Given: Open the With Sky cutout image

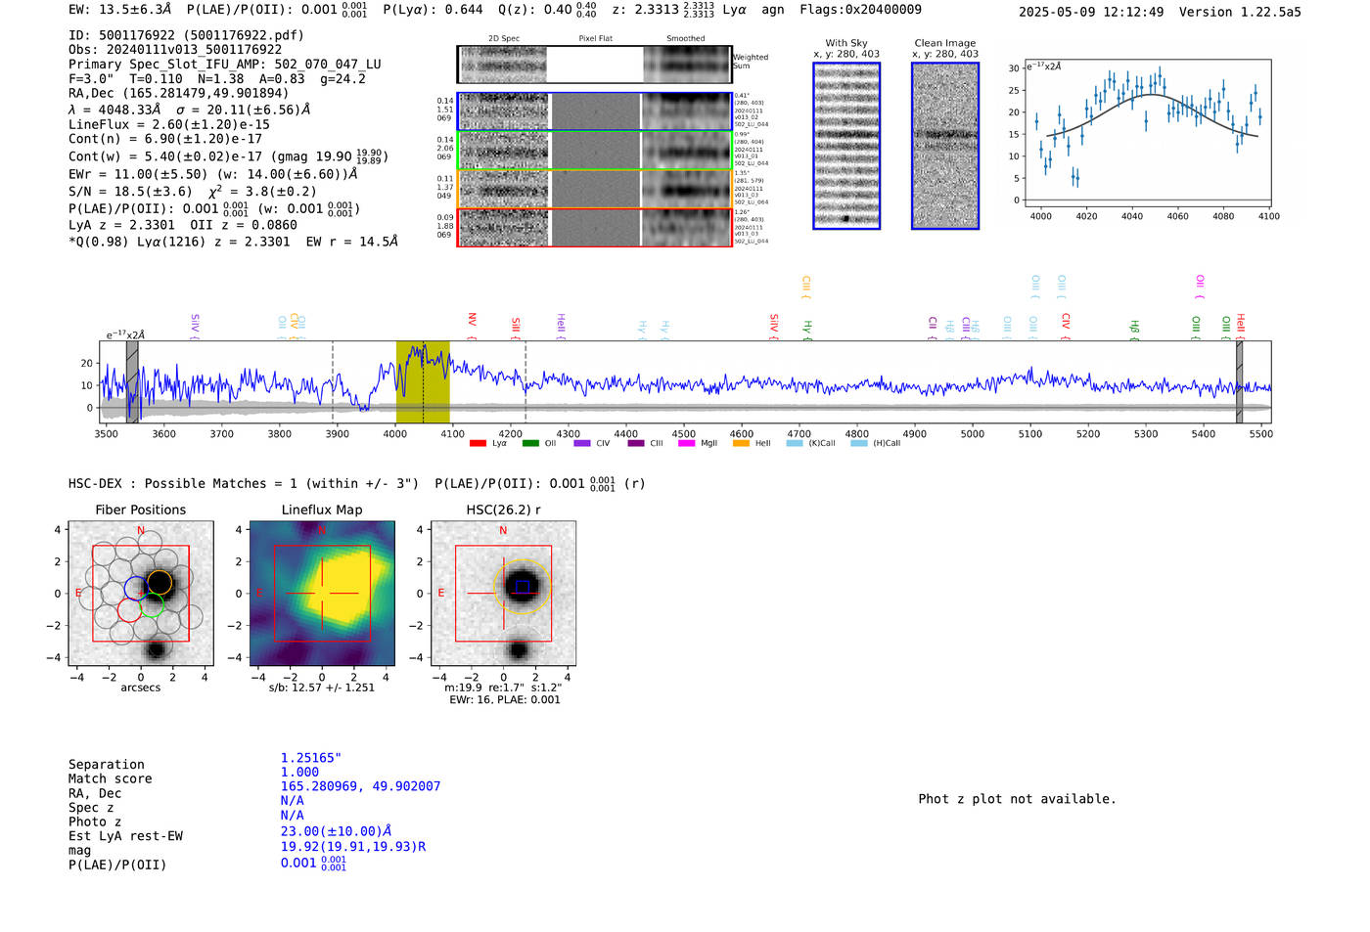Looking at the screenshot, I should (x=846, y=146).
